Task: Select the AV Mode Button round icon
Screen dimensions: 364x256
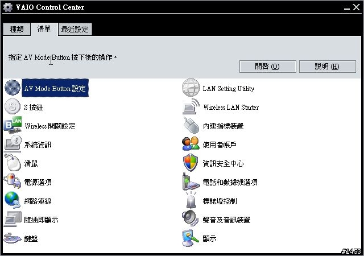Action: 13,88
